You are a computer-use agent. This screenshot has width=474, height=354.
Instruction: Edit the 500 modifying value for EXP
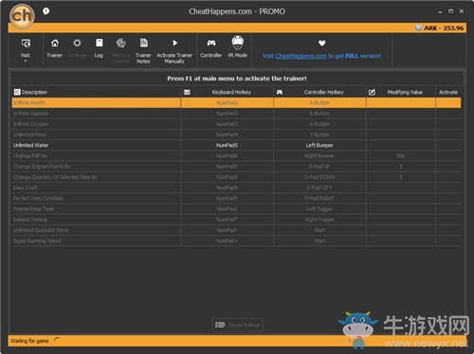click(x=401, y=156)
